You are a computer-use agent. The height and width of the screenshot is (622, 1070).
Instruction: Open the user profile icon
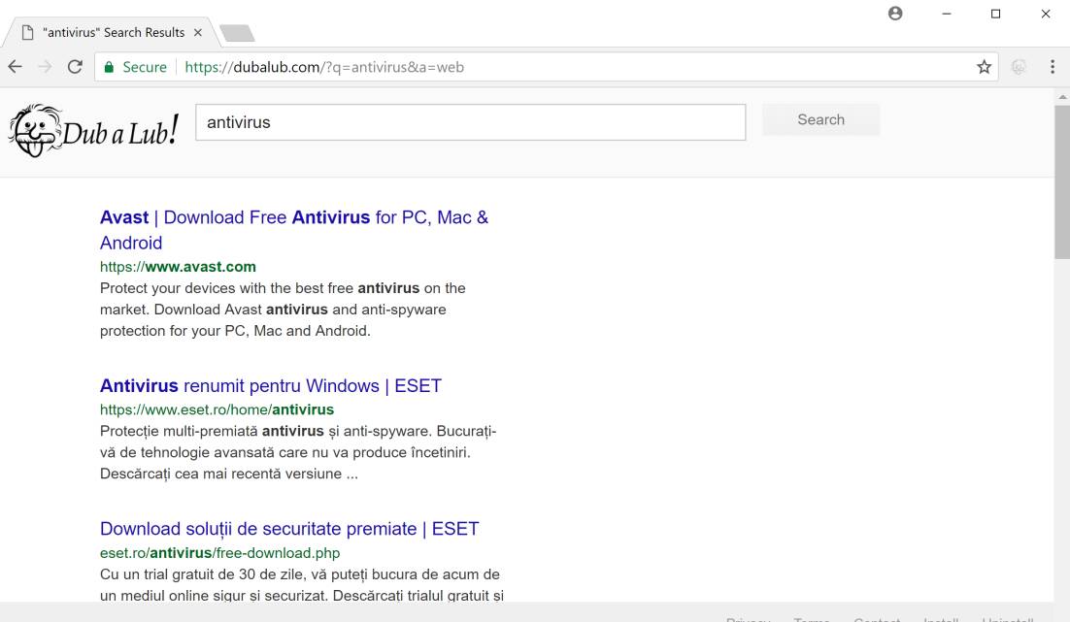pos(895,14)
